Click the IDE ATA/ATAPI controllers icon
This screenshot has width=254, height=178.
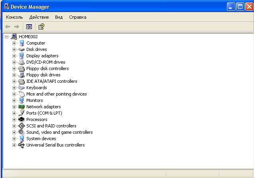[x=22, y=81]
